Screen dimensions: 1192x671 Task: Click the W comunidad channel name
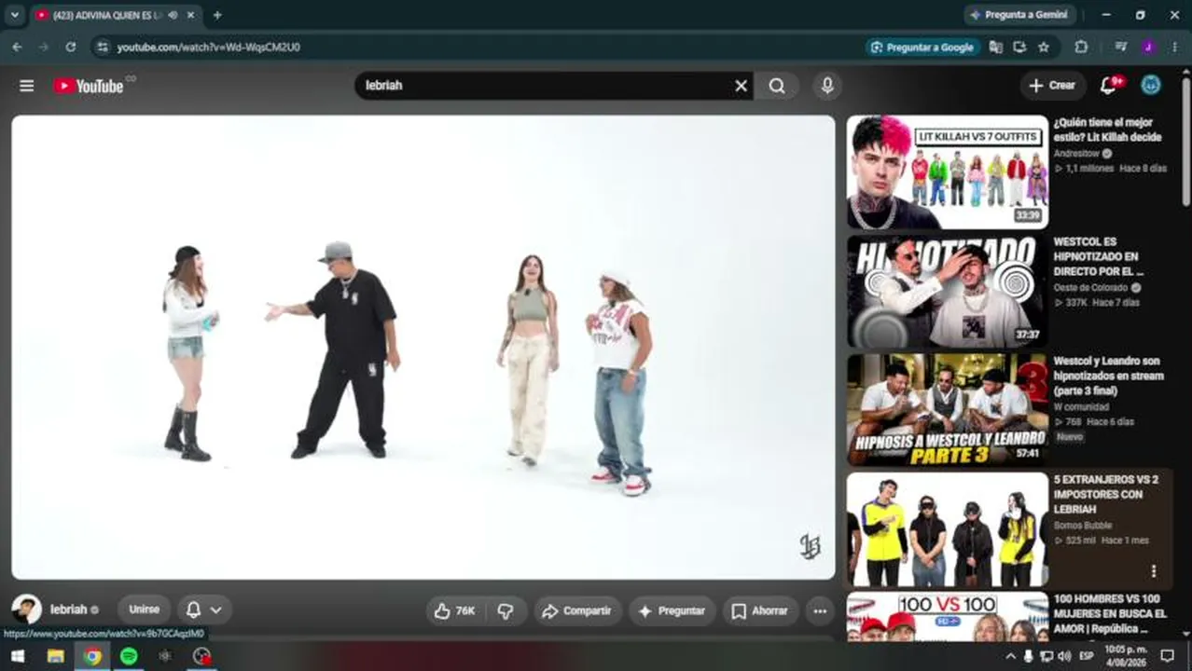pyautogui.click(x=1081, y=407)
